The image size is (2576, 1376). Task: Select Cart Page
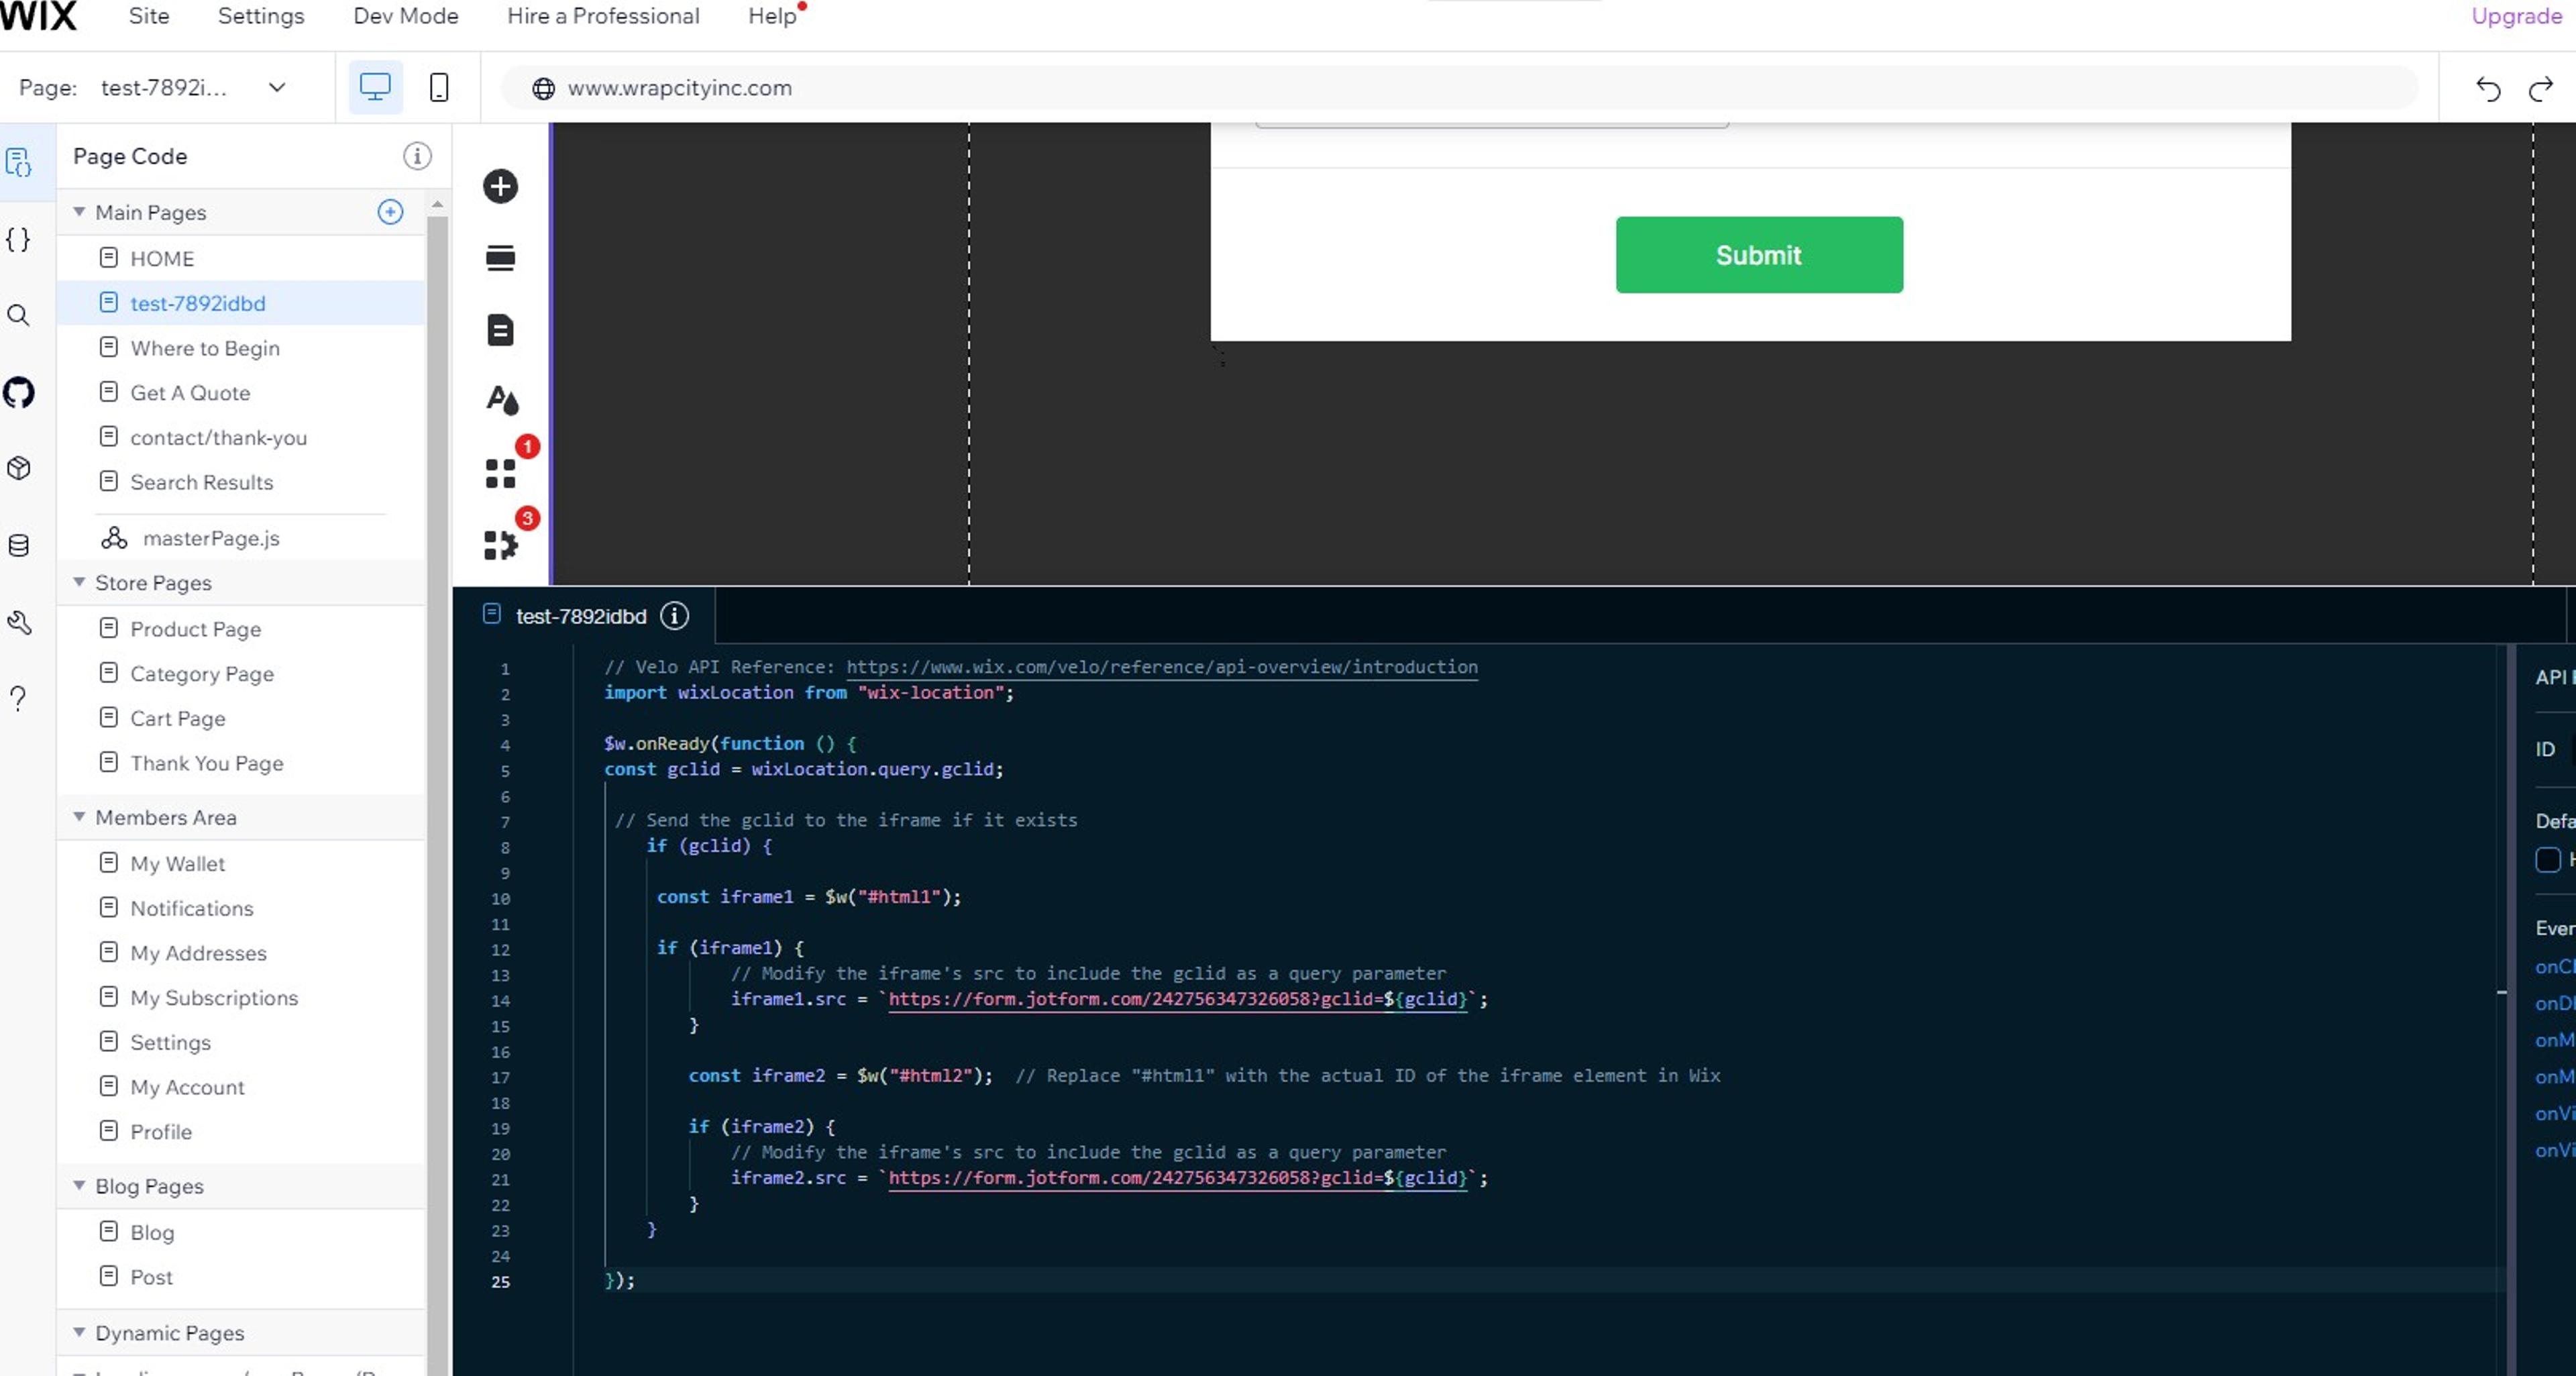click(241, 719)
